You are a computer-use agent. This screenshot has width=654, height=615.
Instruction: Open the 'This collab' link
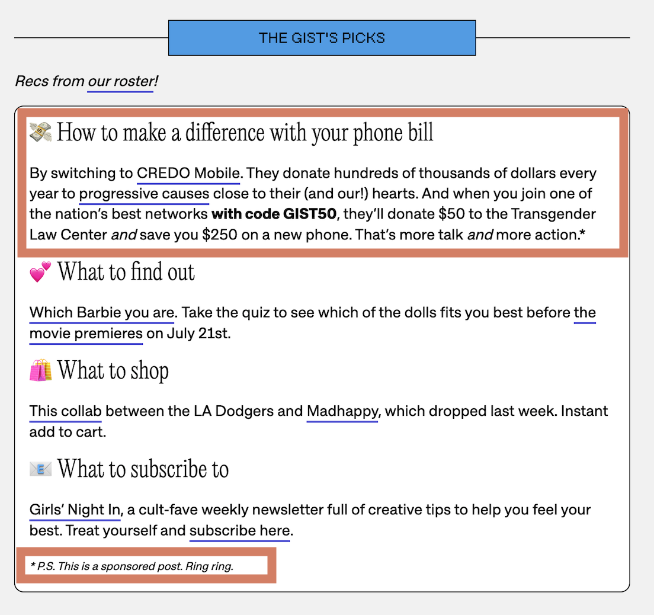tap(66, 411)
